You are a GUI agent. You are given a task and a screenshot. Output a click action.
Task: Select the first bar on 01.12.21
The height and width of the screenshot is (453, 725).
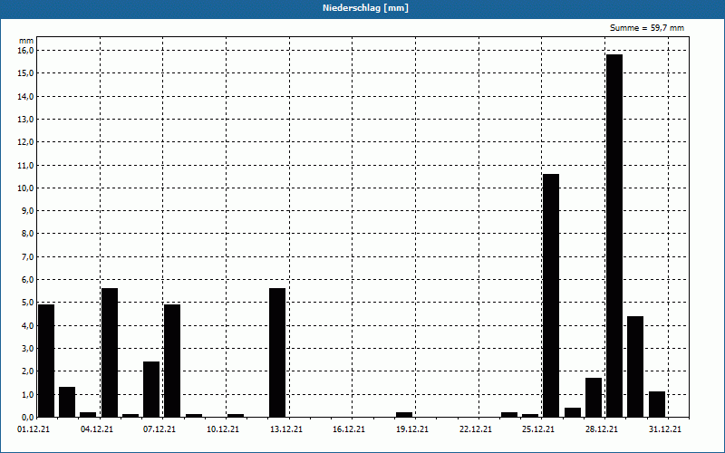coord(46,361)
